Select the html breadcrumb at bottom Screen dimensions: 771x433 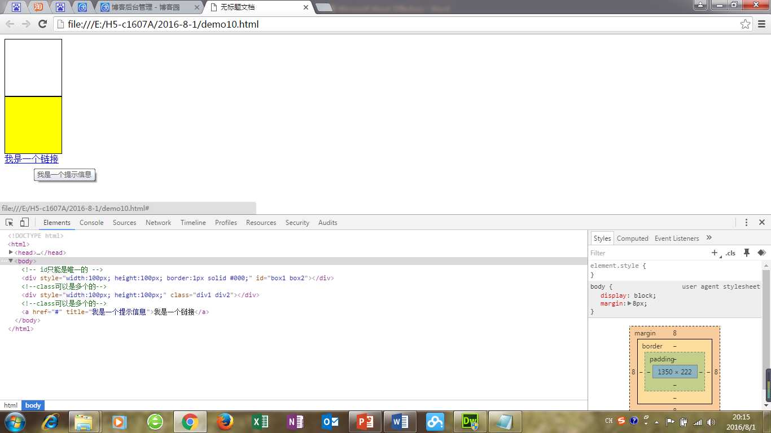[11, 405]
